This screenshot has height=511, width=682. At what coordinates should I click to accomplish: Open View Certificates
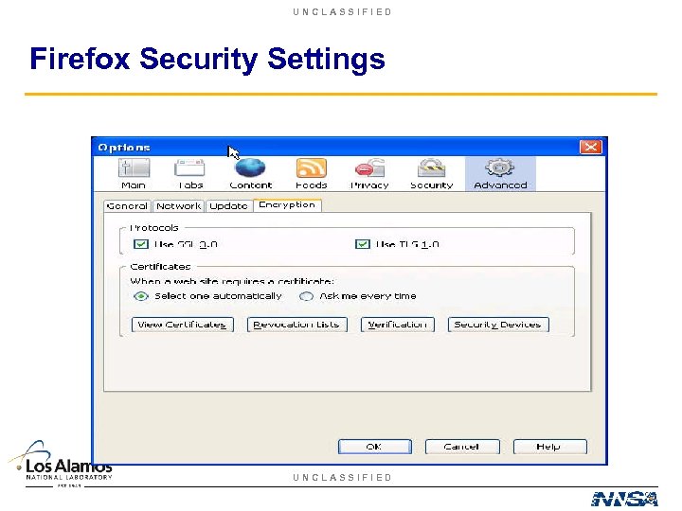182,325
